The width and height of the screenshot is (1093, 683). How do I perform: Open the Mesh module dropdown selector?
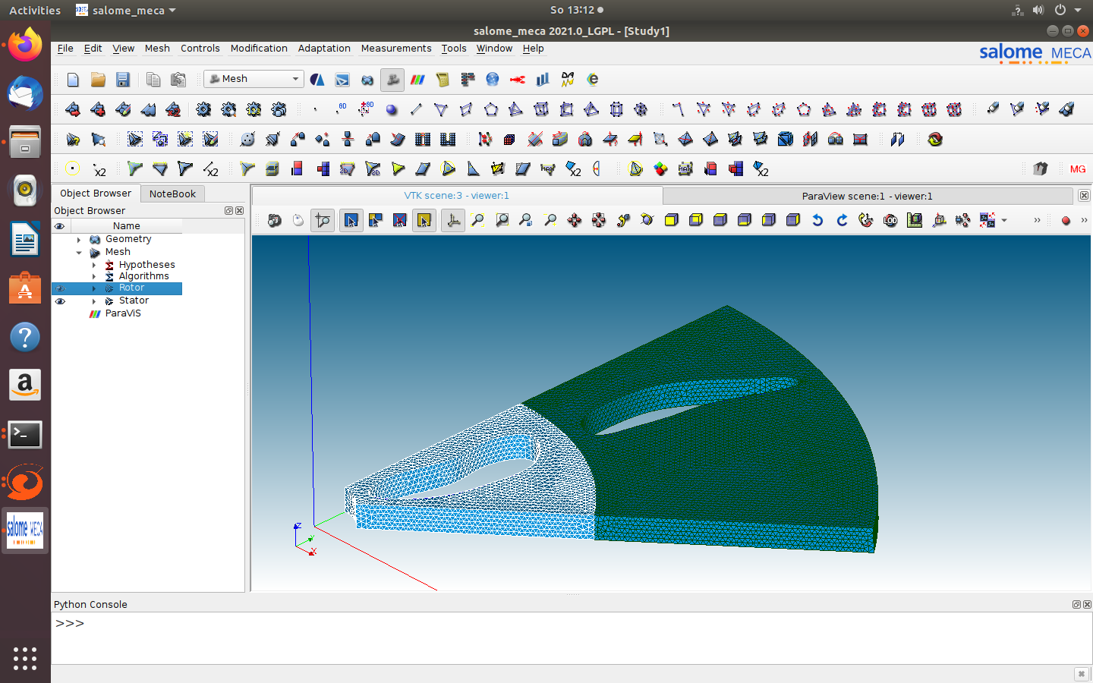coord(254,79)
